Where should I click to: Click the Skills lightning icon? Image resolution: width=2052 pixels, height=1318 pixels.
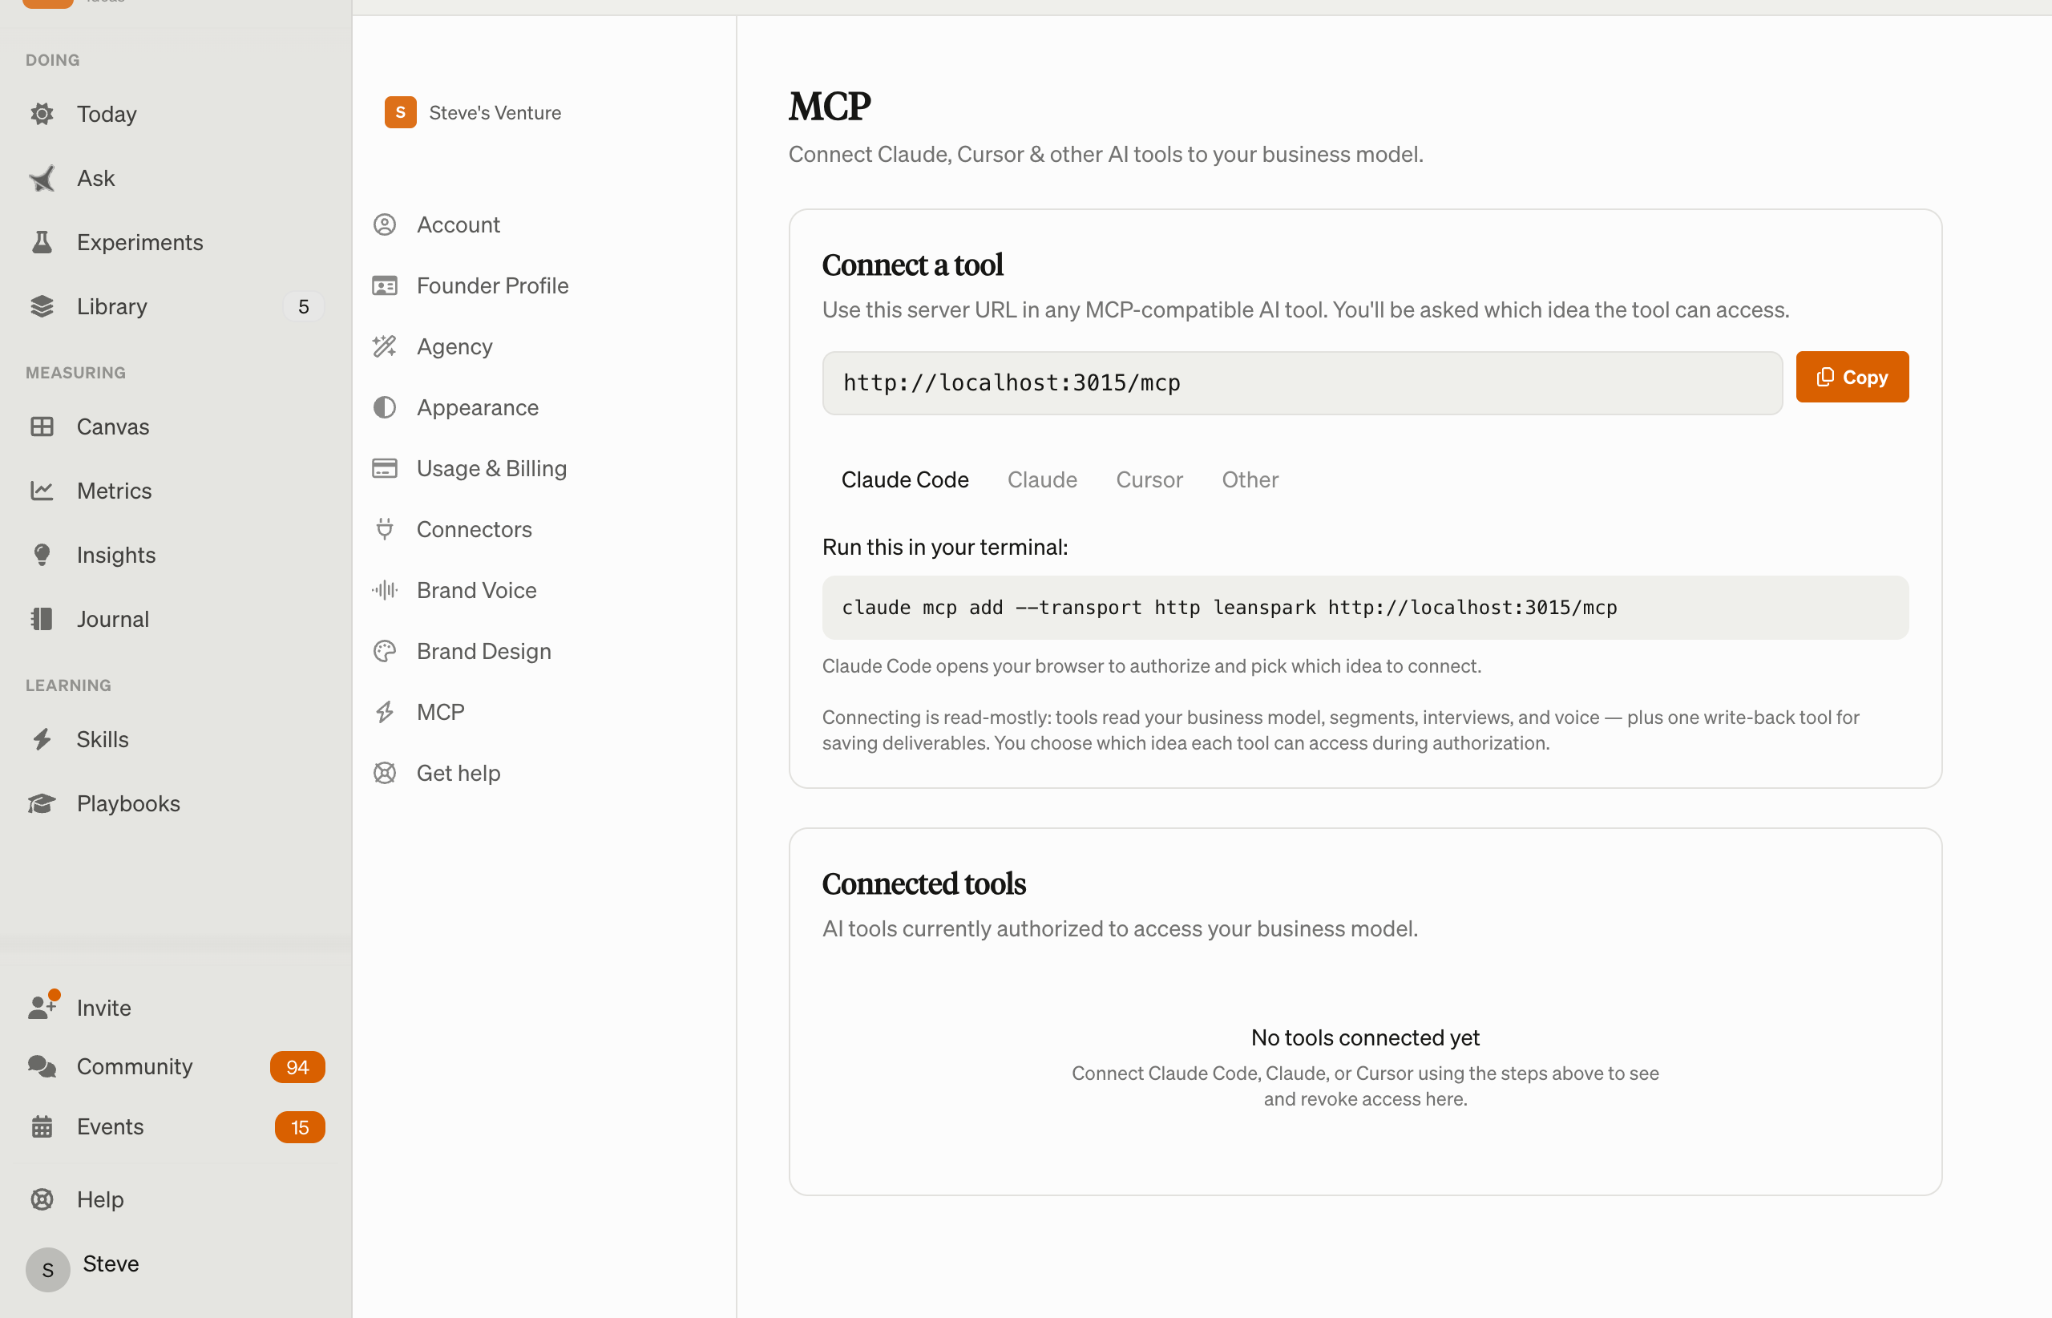coord(42,739)
